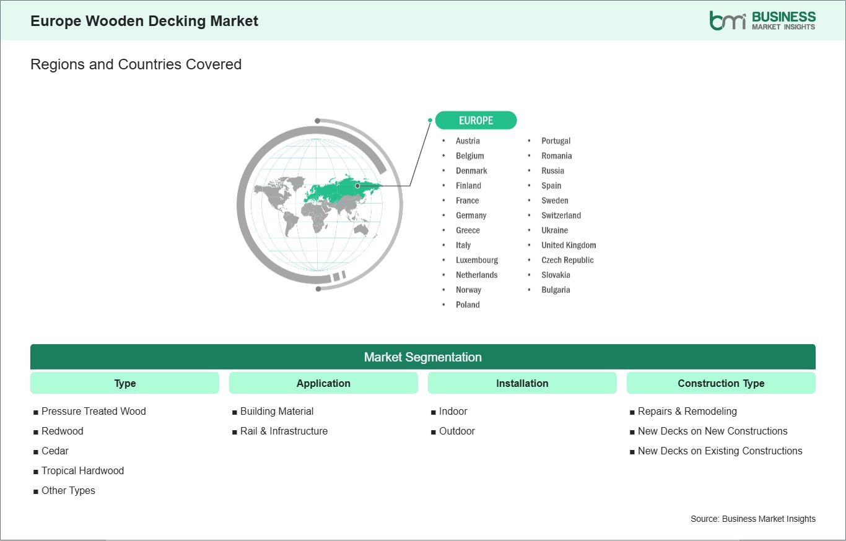Click 'Russia' in the country list
The height and width of the screenshot is (541, 846).
(x=552, y=171)
